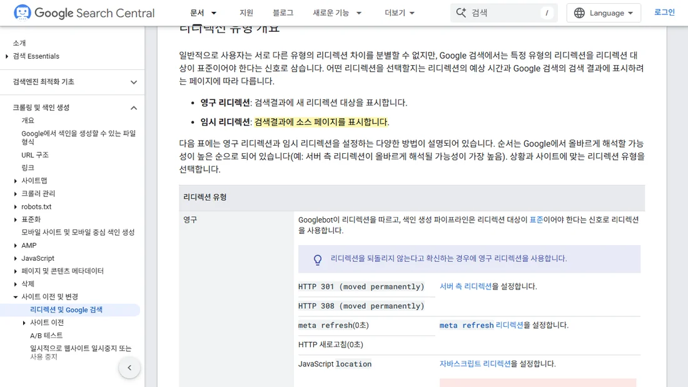Image resolution: width=688 pixels, height=387 pixels.
Task: Click the 임시 리디렉션 bold label
Action: click(x=225, y=122)
